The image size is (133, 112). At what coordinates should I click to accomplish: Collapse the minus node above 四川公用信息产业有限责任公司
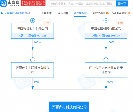pos(106,60)
